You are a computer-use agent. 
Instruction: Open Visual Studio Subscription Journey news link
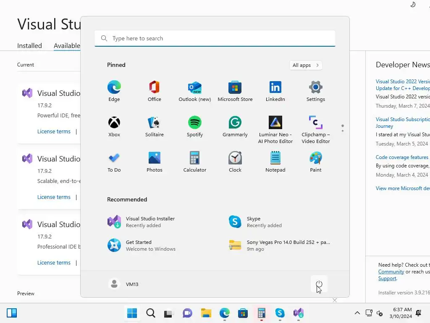click(x=403, y=122)
